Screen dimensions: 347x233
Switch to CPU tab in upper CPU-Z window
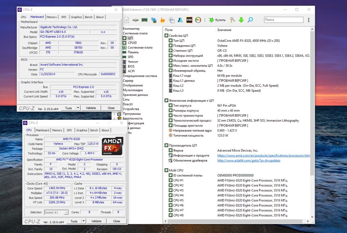point(24,17)
